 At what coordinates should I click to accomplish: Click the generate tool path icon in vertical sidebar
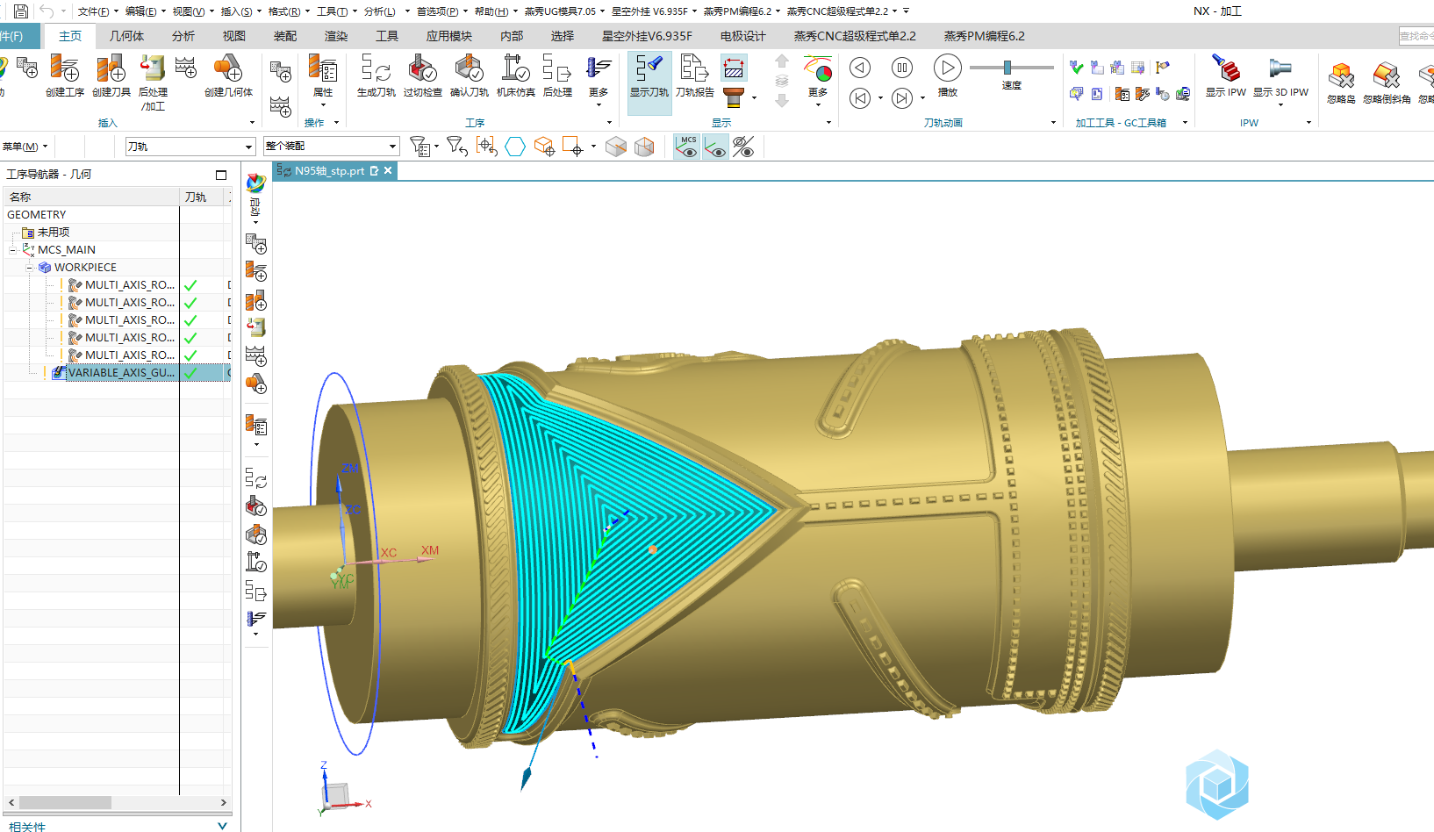[x=255, y=478]
